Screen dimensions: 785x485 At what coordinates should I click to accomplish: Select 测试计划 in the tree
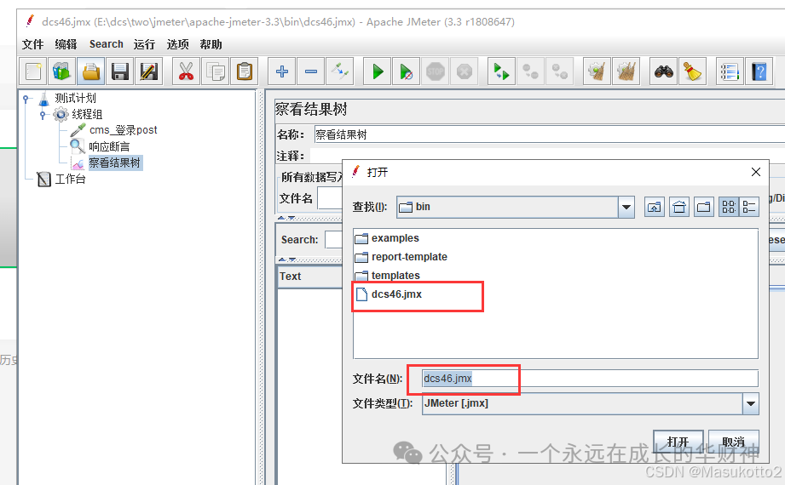click(75, 98)
